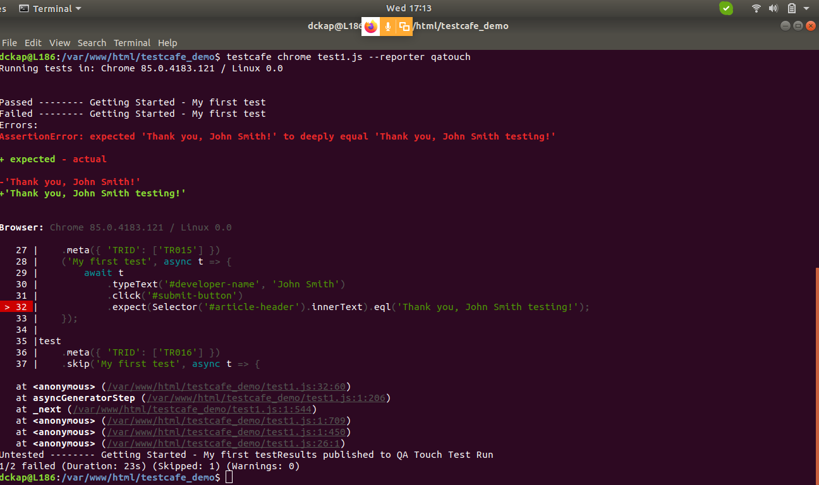Open the Wi-Fi network indicator
The width and height of the screenshot is (819, 485).
point(756,8)
